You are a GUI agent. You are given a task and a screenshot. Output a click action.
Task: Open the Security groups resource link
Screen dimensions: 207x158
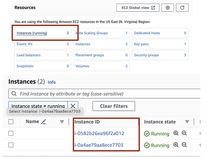[146, 55]
